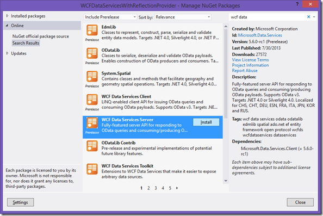The height and width of the screenshot is (216, 323).
Task: Click the WCF Data Services Server icon
Action: click(92, 123)
